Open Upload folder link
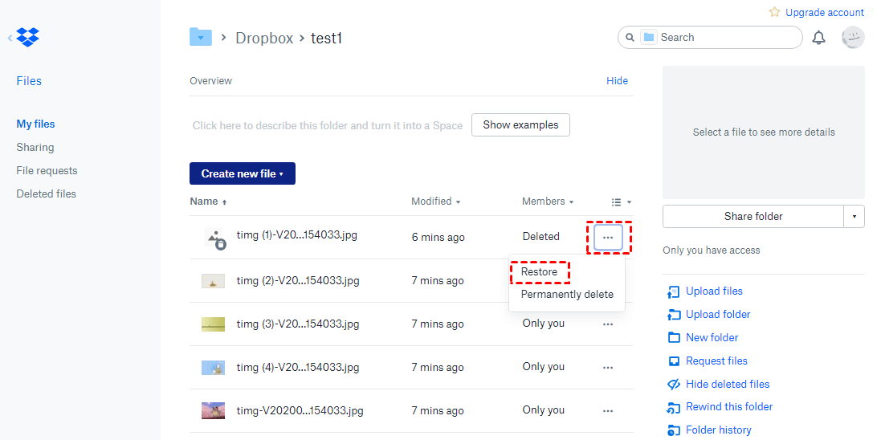The width and height of the screenshot is (881, 440). pos(718,315)
